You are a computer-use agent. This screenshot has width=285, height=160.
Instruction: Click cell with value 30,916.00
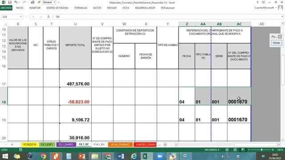pos(75,132)
